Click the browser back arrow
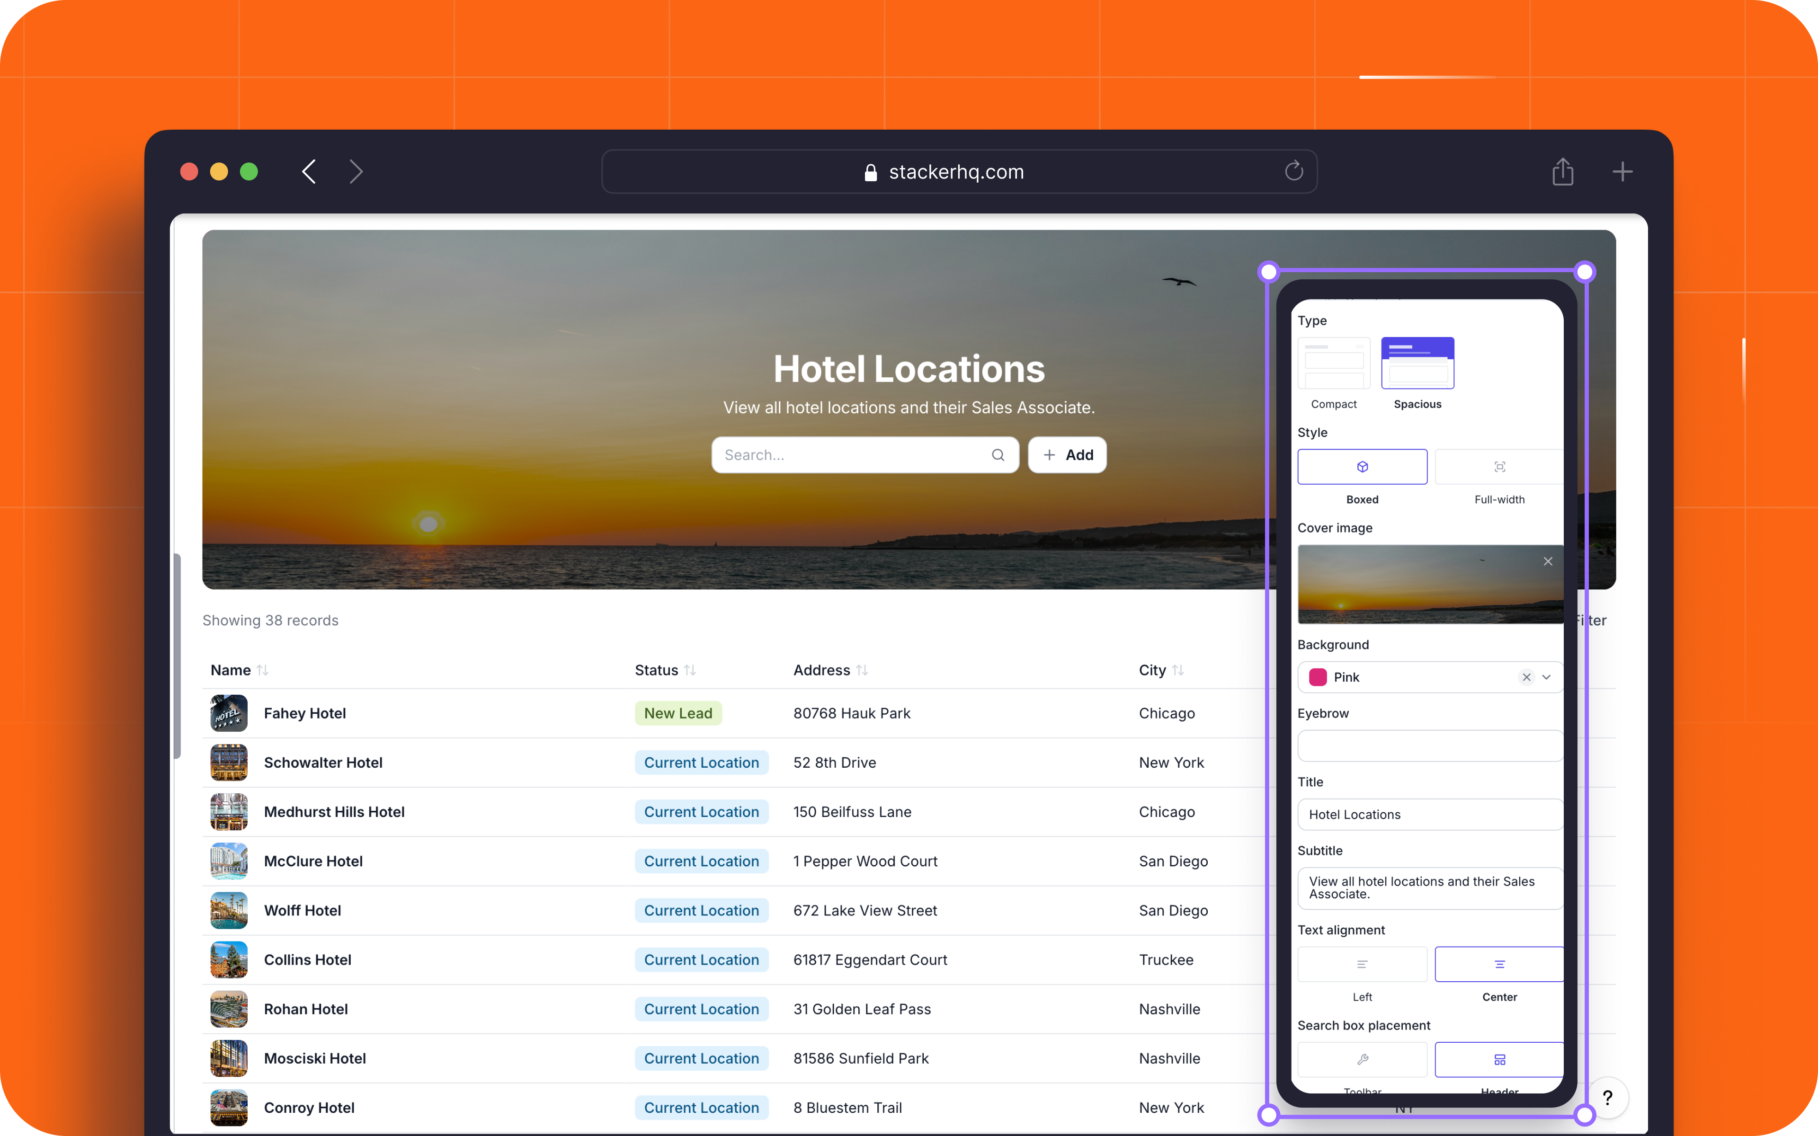The width and height of the screenshot is (1818, 1136). pos(309,171)
